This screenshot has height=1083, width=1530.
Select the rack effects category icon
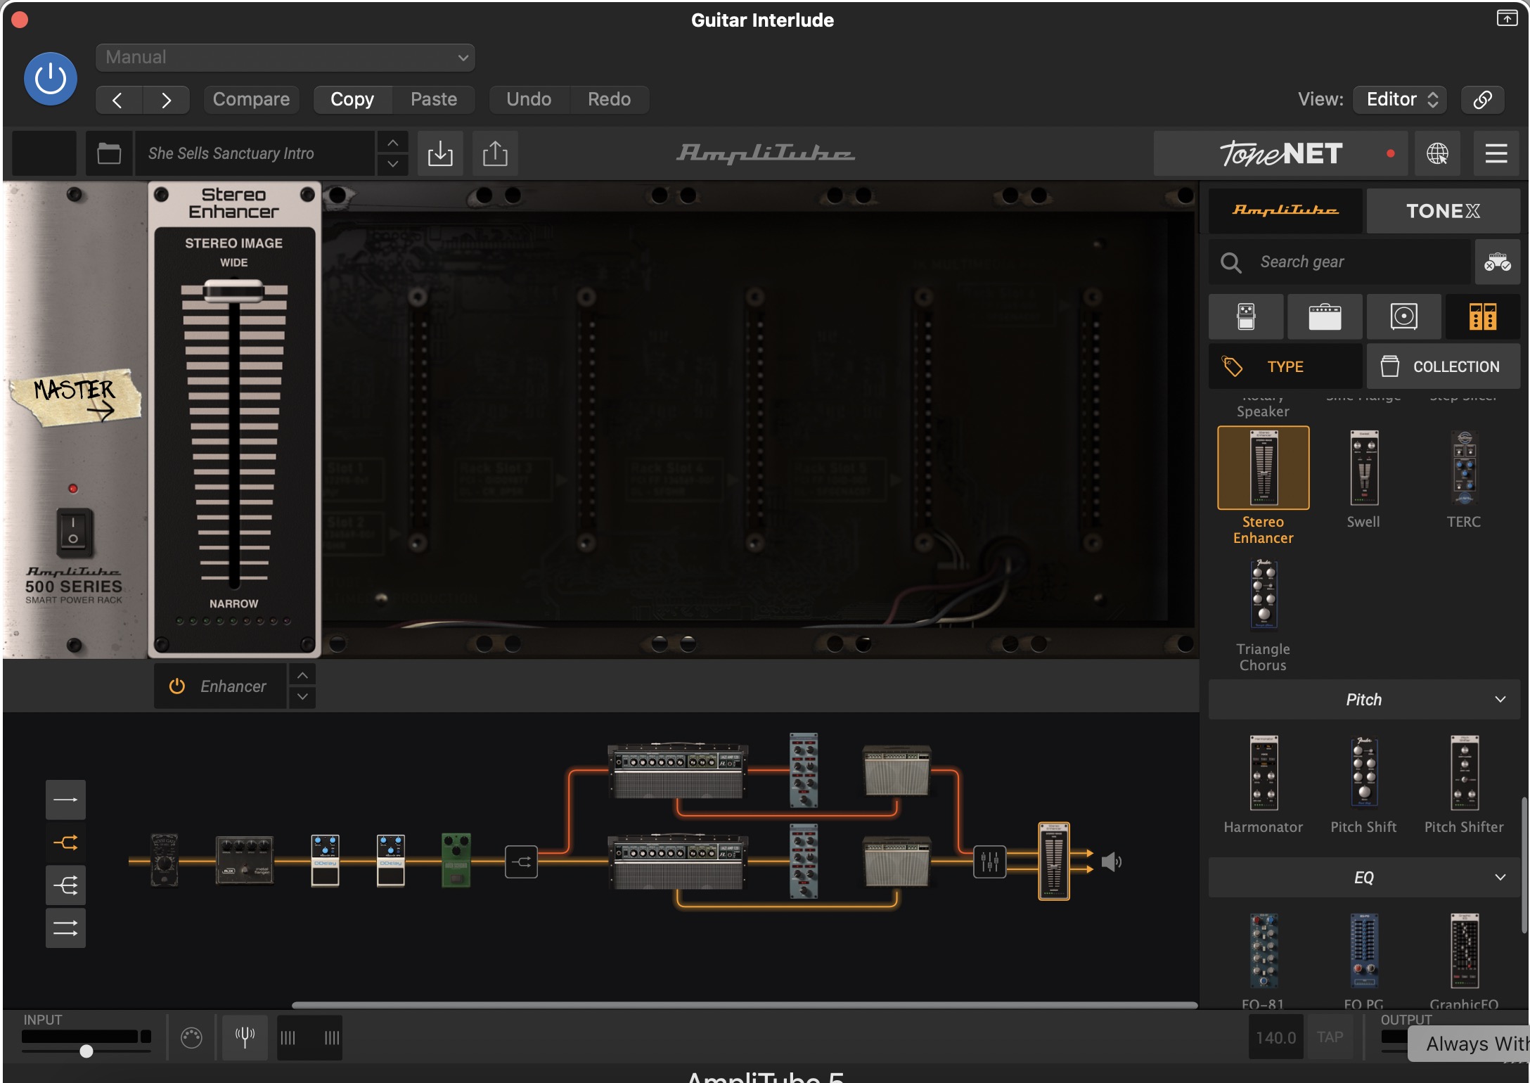click(1483, 316)
